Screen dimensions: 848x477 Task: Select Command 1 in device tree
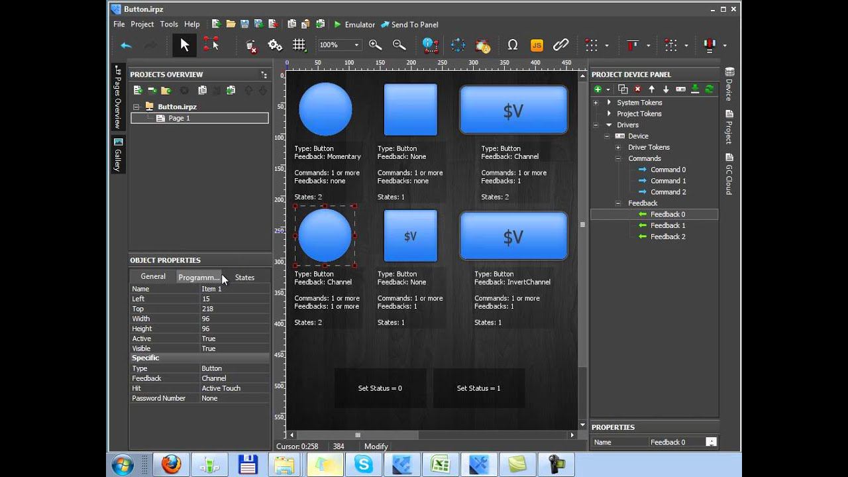click(668, 181)
